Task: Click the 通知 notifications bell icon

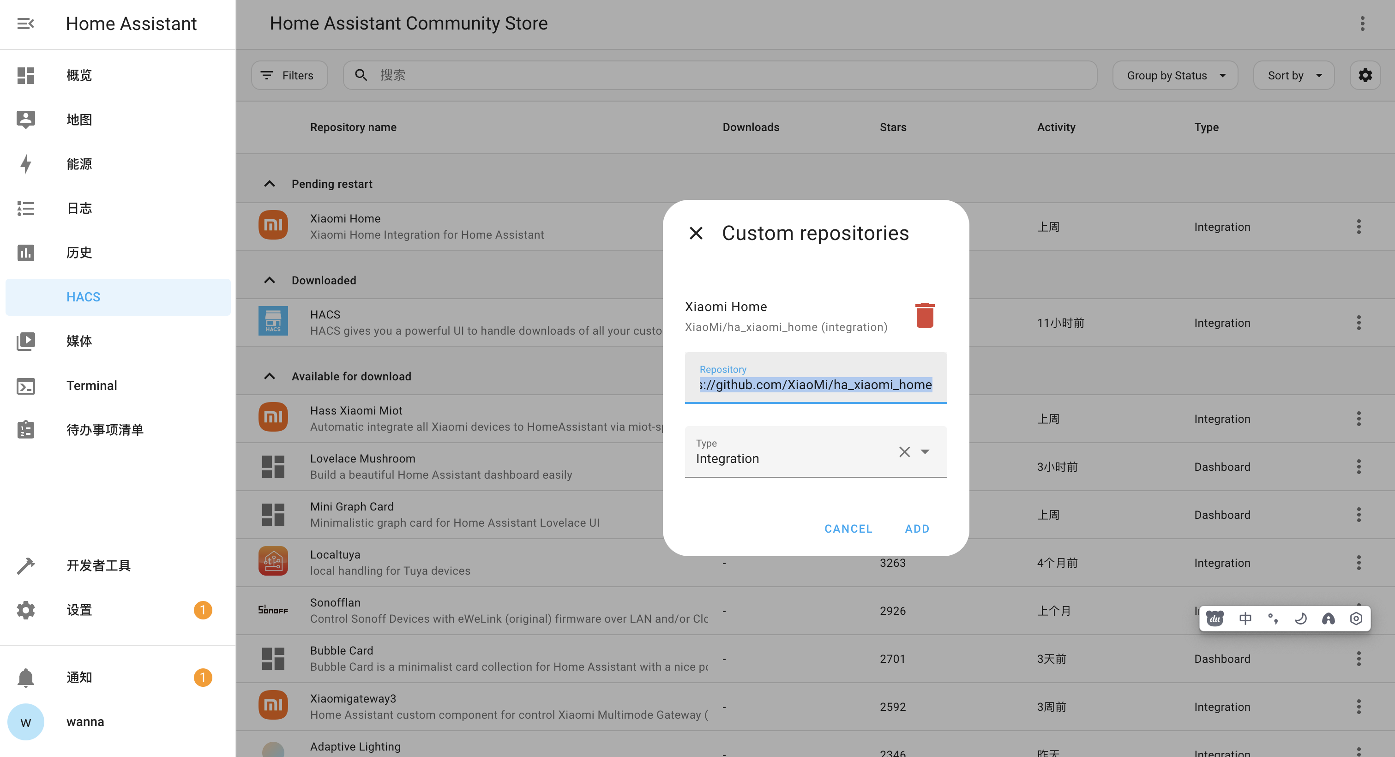Action: click(x=25, y=678)
